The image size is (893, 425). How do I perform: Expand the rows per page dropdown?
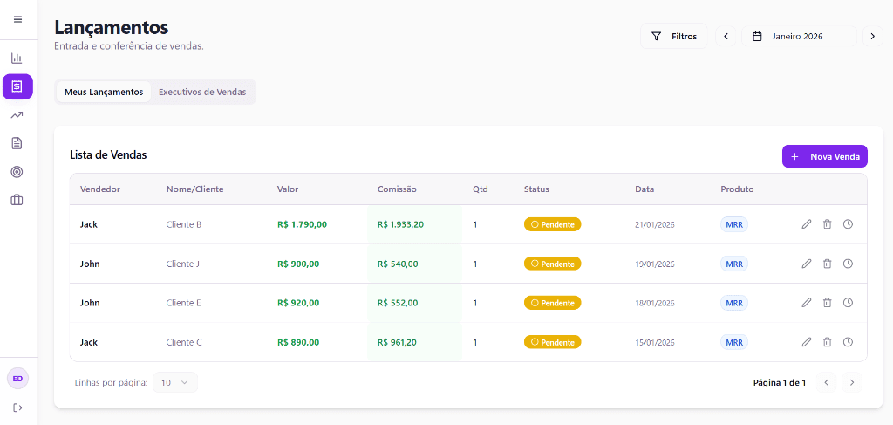point(175,382)
